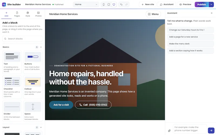Click the assistant message input box
The image size is (216, 135).
[x=190, y=129]
